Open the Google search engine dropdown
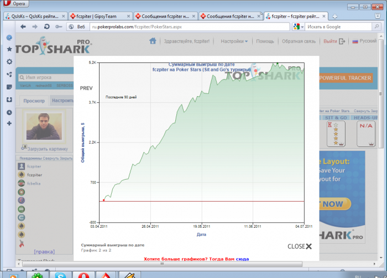Screen dimensions: 387x278 click(x=299, y=27)
